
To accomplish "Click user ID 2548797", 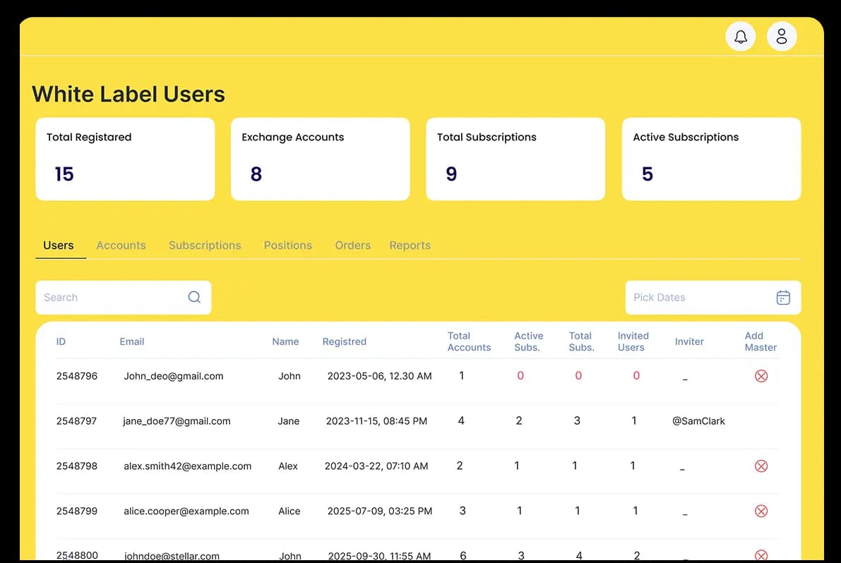I will 77,421.
